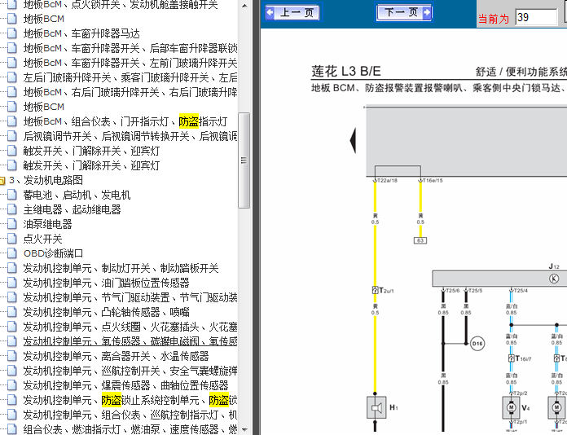
Task: Click the 63 reference box in diagram
Action: [420, 240]
